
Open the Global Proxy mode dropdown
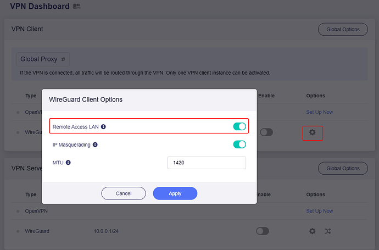click(43, 58)
